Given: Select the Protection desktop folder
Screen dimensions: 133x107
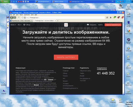Looking at the screenshot, I should pos(113,101).
